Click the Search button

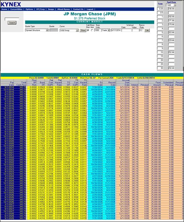tap(12, 23)
